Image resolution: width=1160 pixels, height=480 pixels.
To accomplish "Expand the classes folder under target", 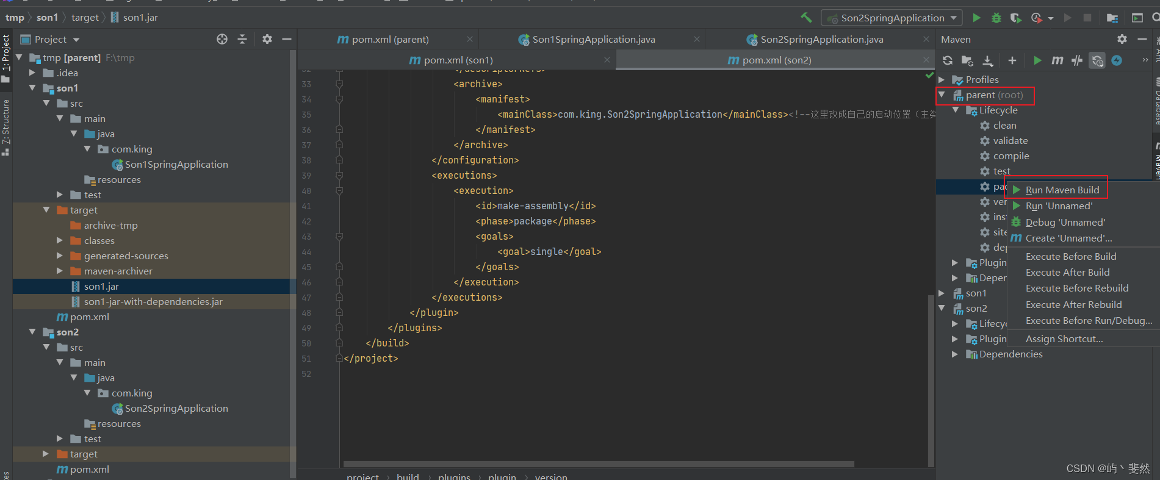I will 60,240.
